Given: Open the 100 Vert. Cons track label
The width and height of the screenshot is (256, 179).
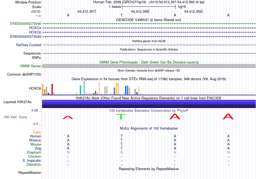Looking at the screenshot, I should [x=15, y=117].
